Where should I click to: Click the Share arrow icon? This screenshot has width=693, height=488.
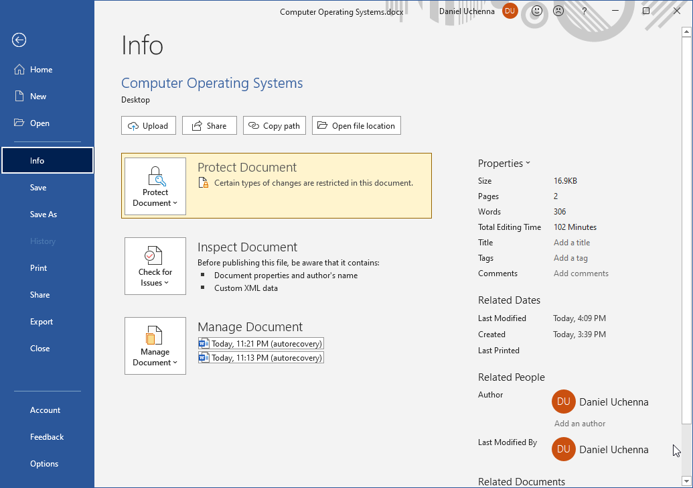coord(198,125)
